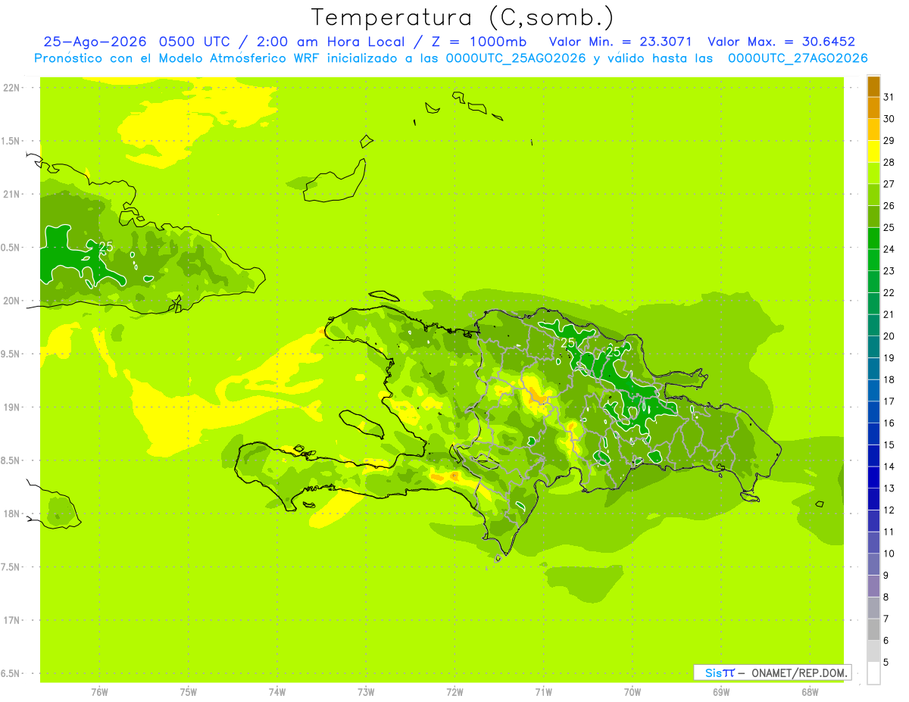Image resolution: width=909 pixels, height=702 pixels.
Task: Click 'Valor Min. = 23.3071' readout
Action: coord(620,42)
